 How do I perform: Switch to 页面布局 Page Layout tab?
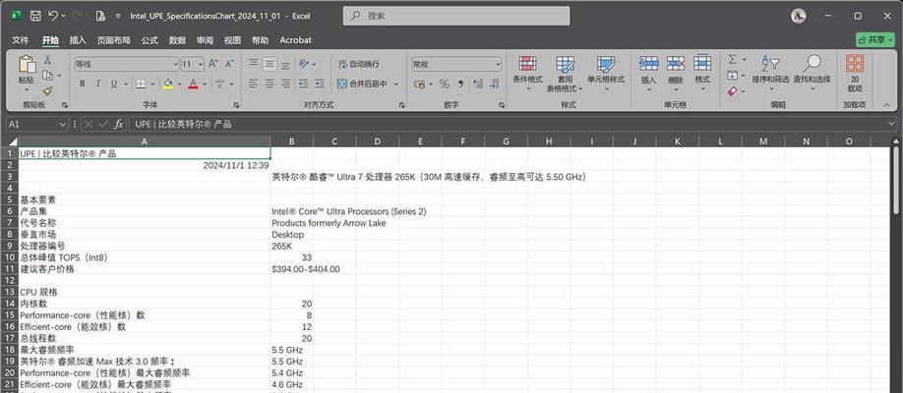tap(113, 40)
